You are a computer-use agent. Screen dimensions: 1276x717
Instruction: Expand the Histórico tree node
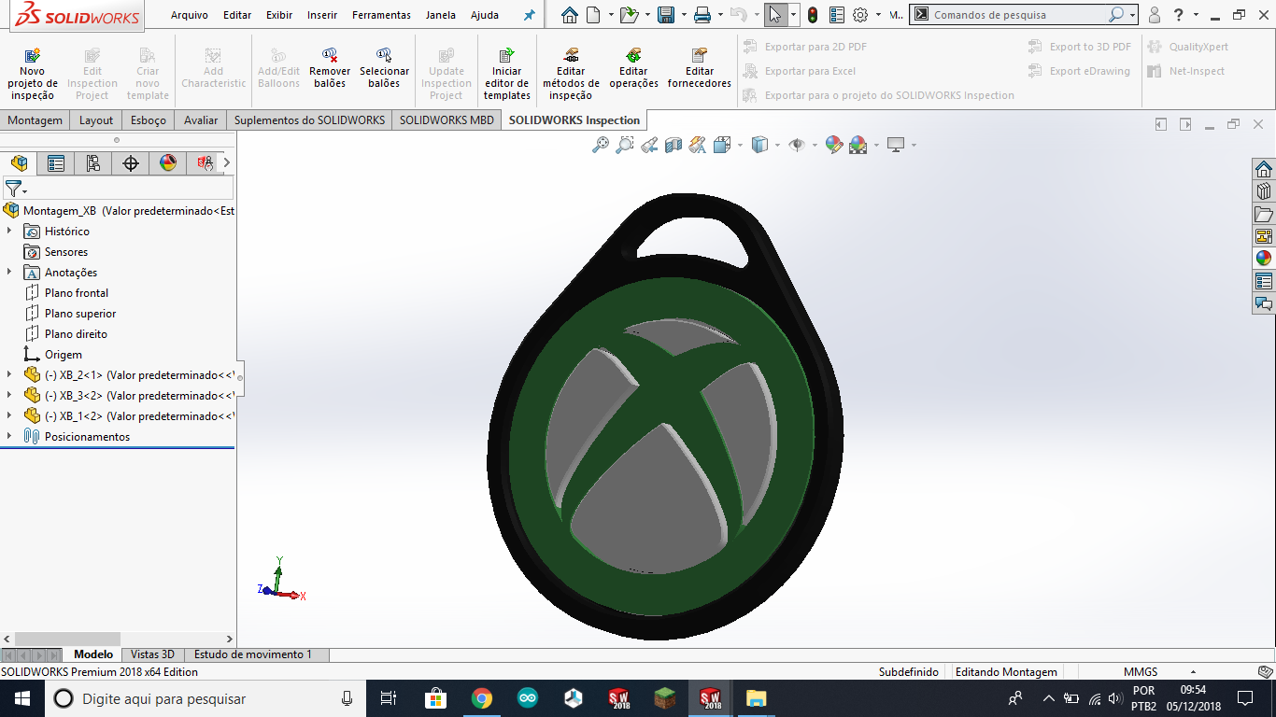9,231
